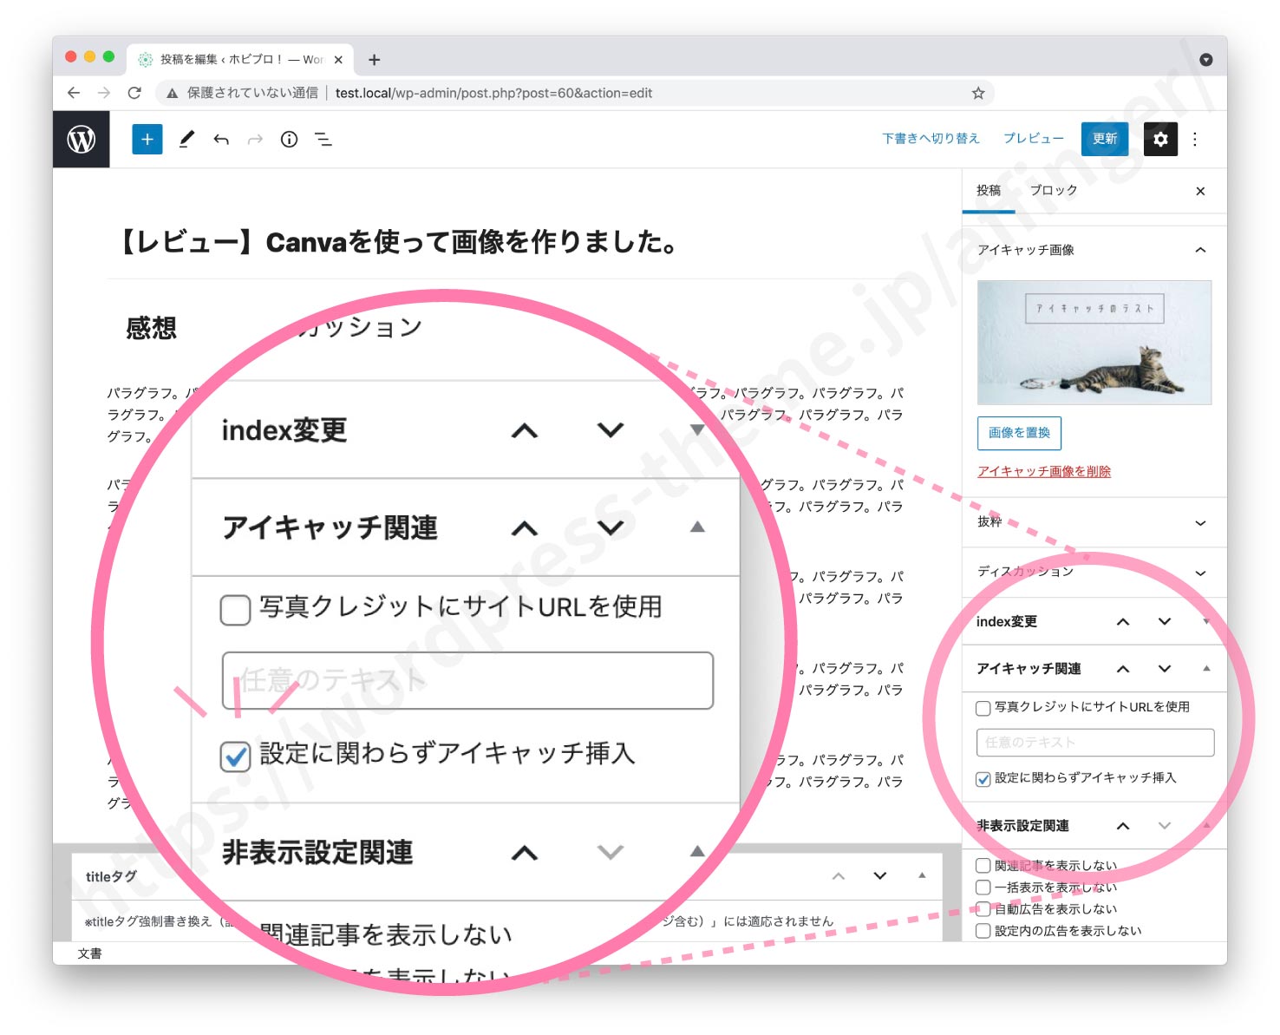Toggle the settings gear sidebar

click(1160, 139)
